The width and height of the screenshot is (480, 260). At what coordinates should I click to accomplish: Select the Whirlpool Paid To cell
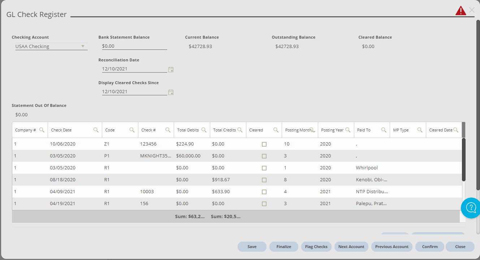(x=372, y=168)
